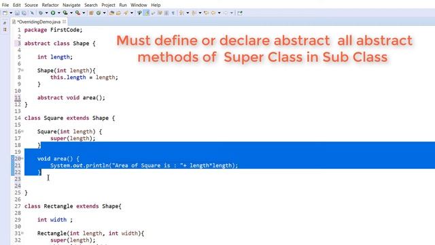The image size is (435, 245).
Task: Launch Debug with the bug icon
Action: pos(41,13)
